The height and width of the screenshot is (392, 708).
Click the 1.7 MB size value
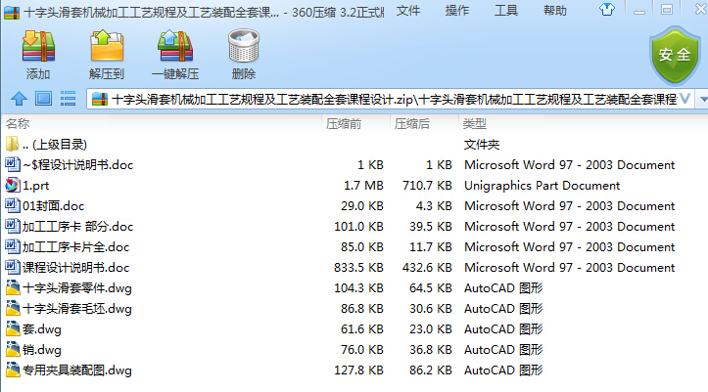click(x=363, y=185)
